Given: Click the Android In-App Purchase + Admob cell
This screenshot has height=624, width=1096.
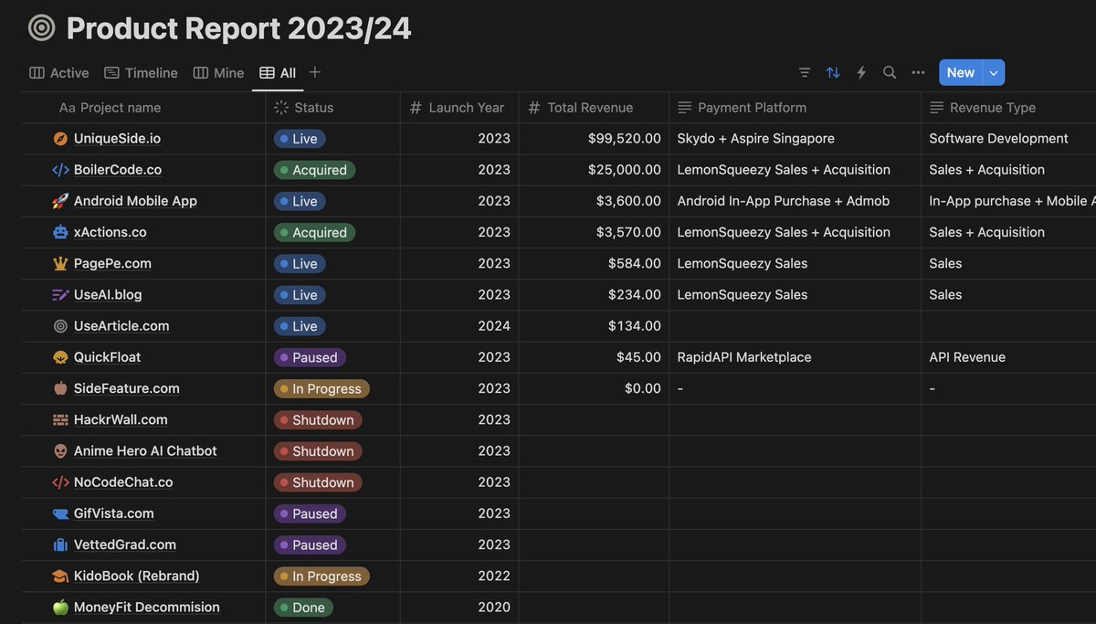Looking at the screenshot, I should coord(796,201).
